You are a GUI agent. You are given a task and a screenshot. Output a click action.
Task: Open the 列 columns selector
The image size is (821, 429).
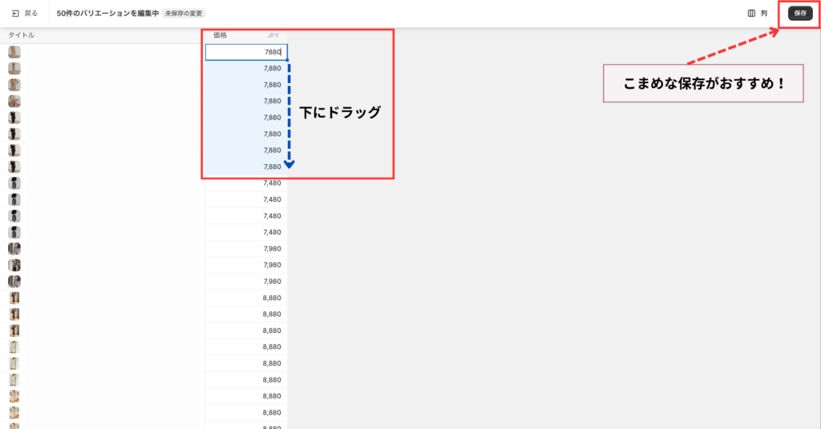(757, 14)
